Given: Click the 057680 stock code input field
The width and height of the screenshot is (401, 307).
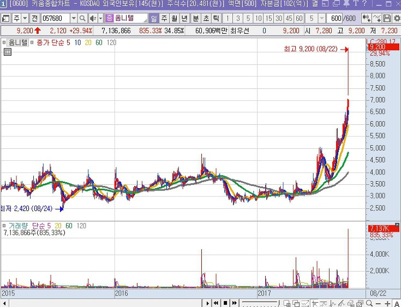Looking at the screenshot, I should (x=56, y=19).
